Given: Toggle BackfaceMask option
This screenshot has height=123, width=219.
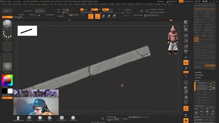Looking at the screenshot, I should coord(138,15).
